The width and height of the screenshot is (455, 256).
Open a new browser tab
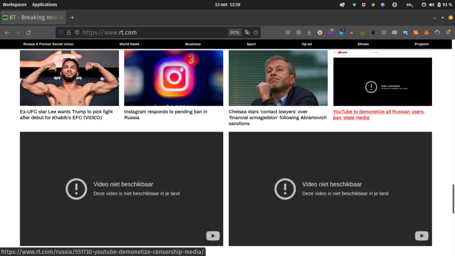(72, 17)
